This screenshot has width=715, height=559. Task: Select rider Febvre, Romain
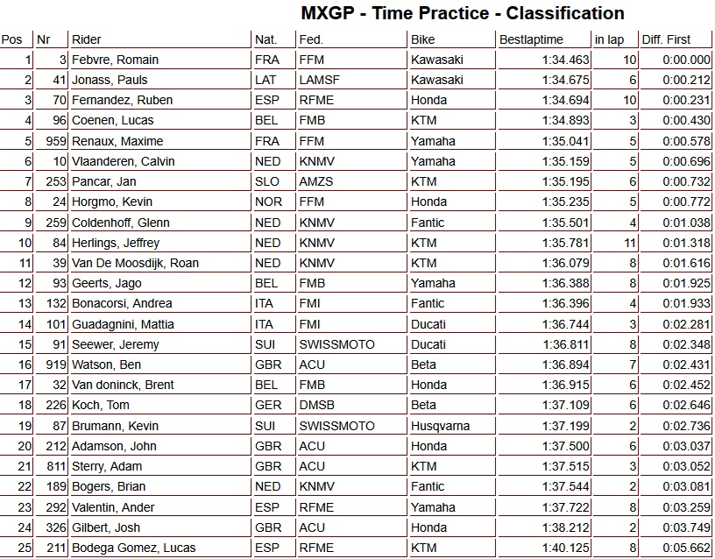click(x=115, y=60)
